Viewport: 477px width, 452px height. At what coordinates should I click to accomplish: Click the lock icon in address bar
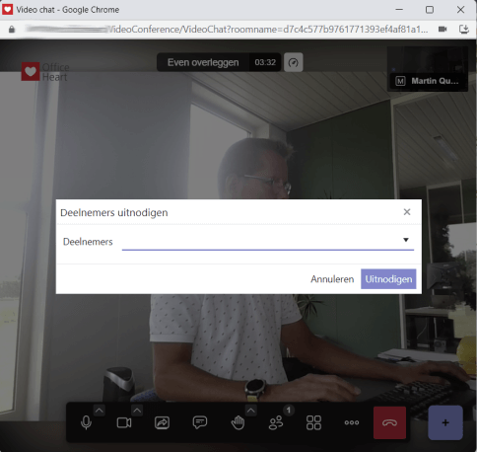click(x=12, y=30)
